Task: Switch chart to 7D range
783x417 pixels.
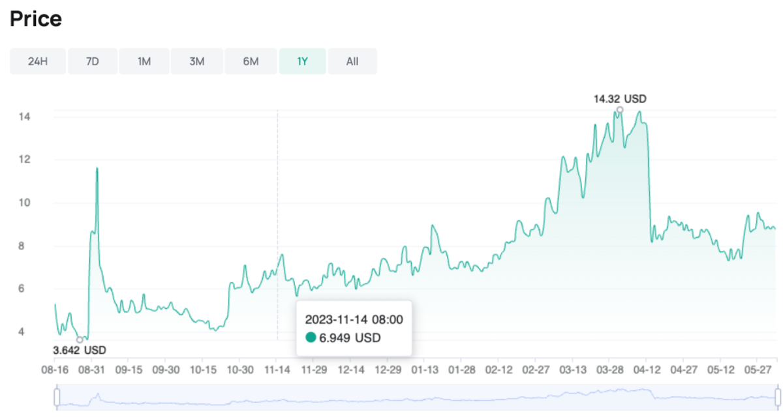Action: click(x=93, y=61)
